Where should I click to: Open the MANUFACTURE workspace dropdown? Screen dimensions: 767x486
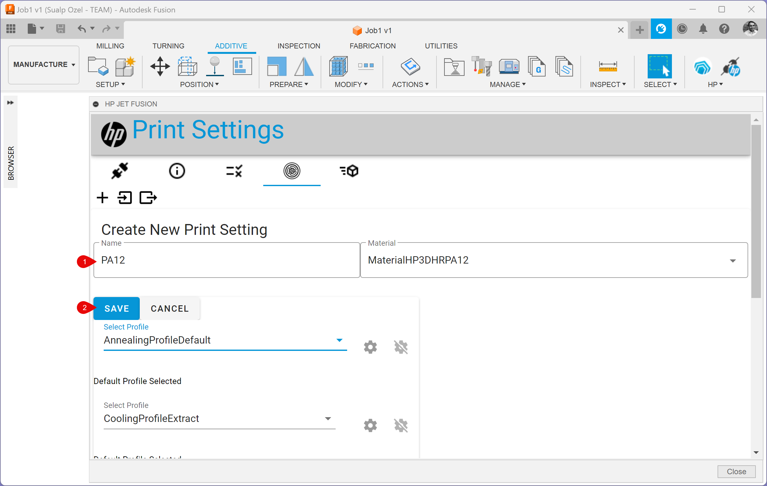pos(44,65)
